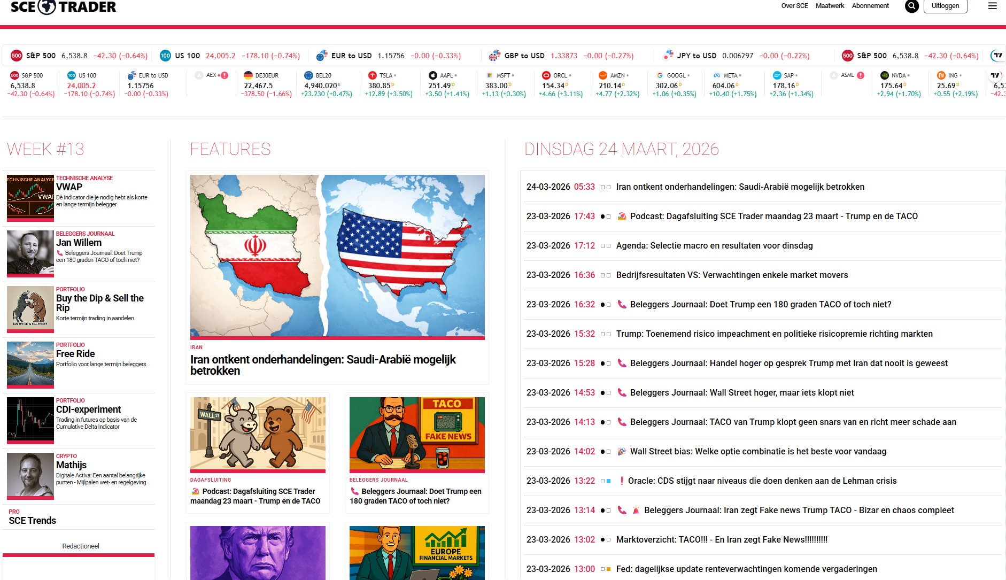Open SCE Trends under PRO
This screenshot has width=1006, height=580.
pos(32,521)
